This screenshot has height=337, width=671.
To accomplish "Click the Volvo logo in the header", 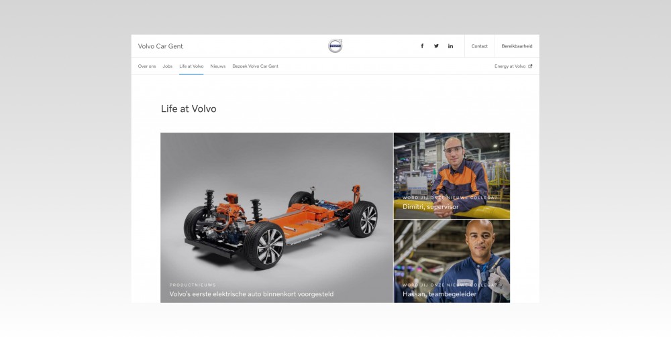I will (x=335, y=46).
